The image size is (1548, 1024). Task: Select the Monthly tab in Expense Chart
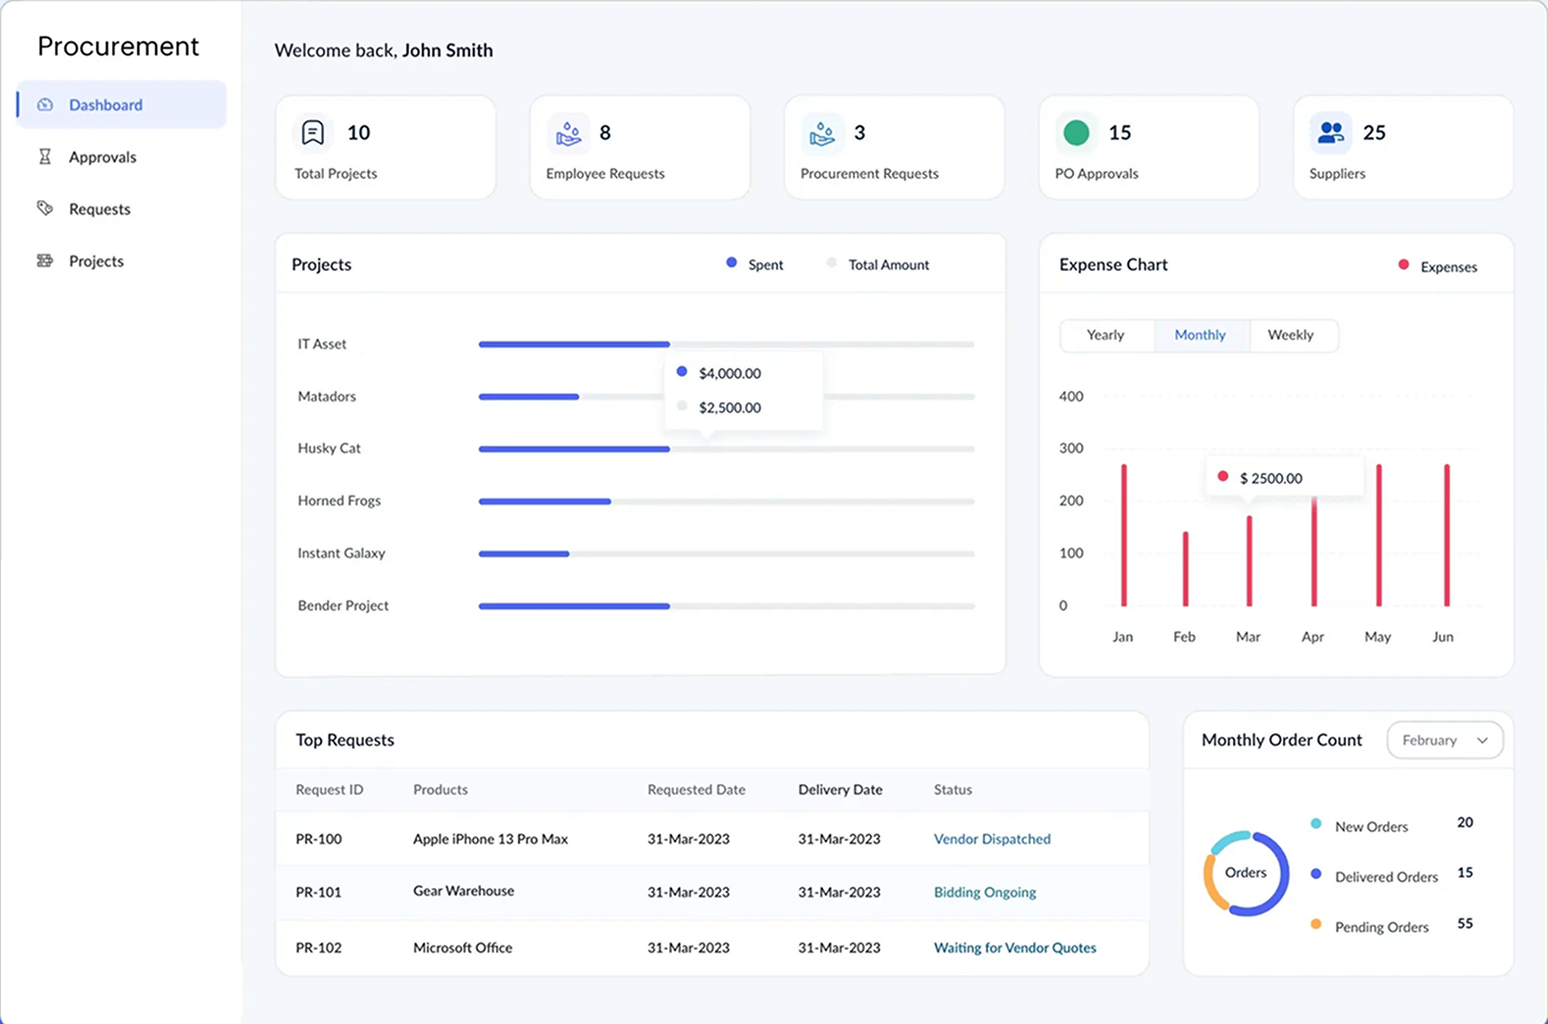tap(1200, 335)
